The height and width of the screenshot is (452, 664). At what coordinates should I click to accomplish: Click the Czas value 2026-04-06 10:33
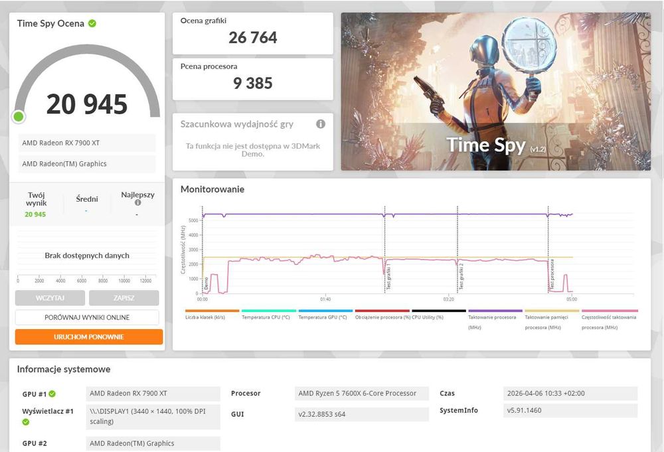click(x=570, y=394)
